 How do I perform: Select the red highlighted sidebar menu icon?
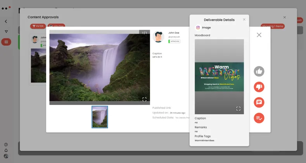click(6, 42)
